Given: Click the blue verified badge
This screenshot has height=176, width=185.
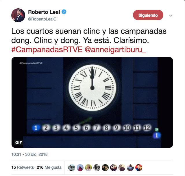Looking at the screenshot, I should coord(64,12).
